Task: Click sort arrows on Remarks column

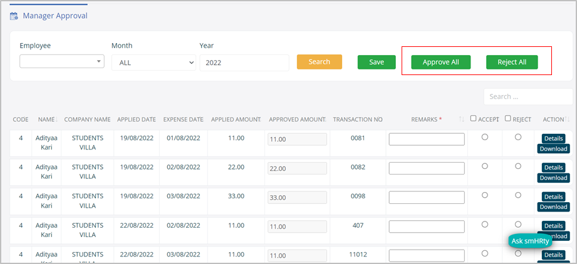Action: click(462, 119)
